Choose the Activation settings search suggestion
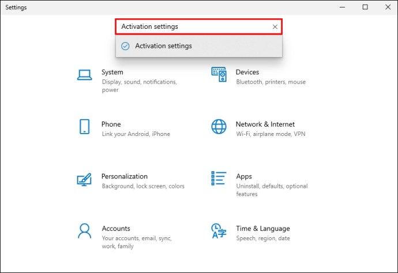 [x=199, y=46]
